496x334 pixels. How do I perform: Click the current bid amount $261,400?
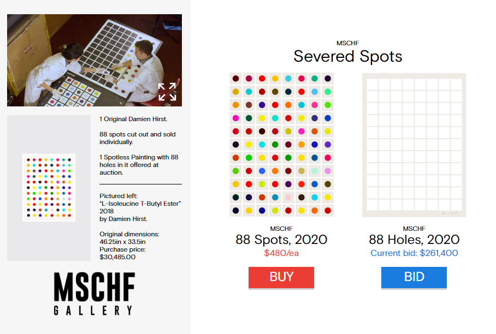414,253
